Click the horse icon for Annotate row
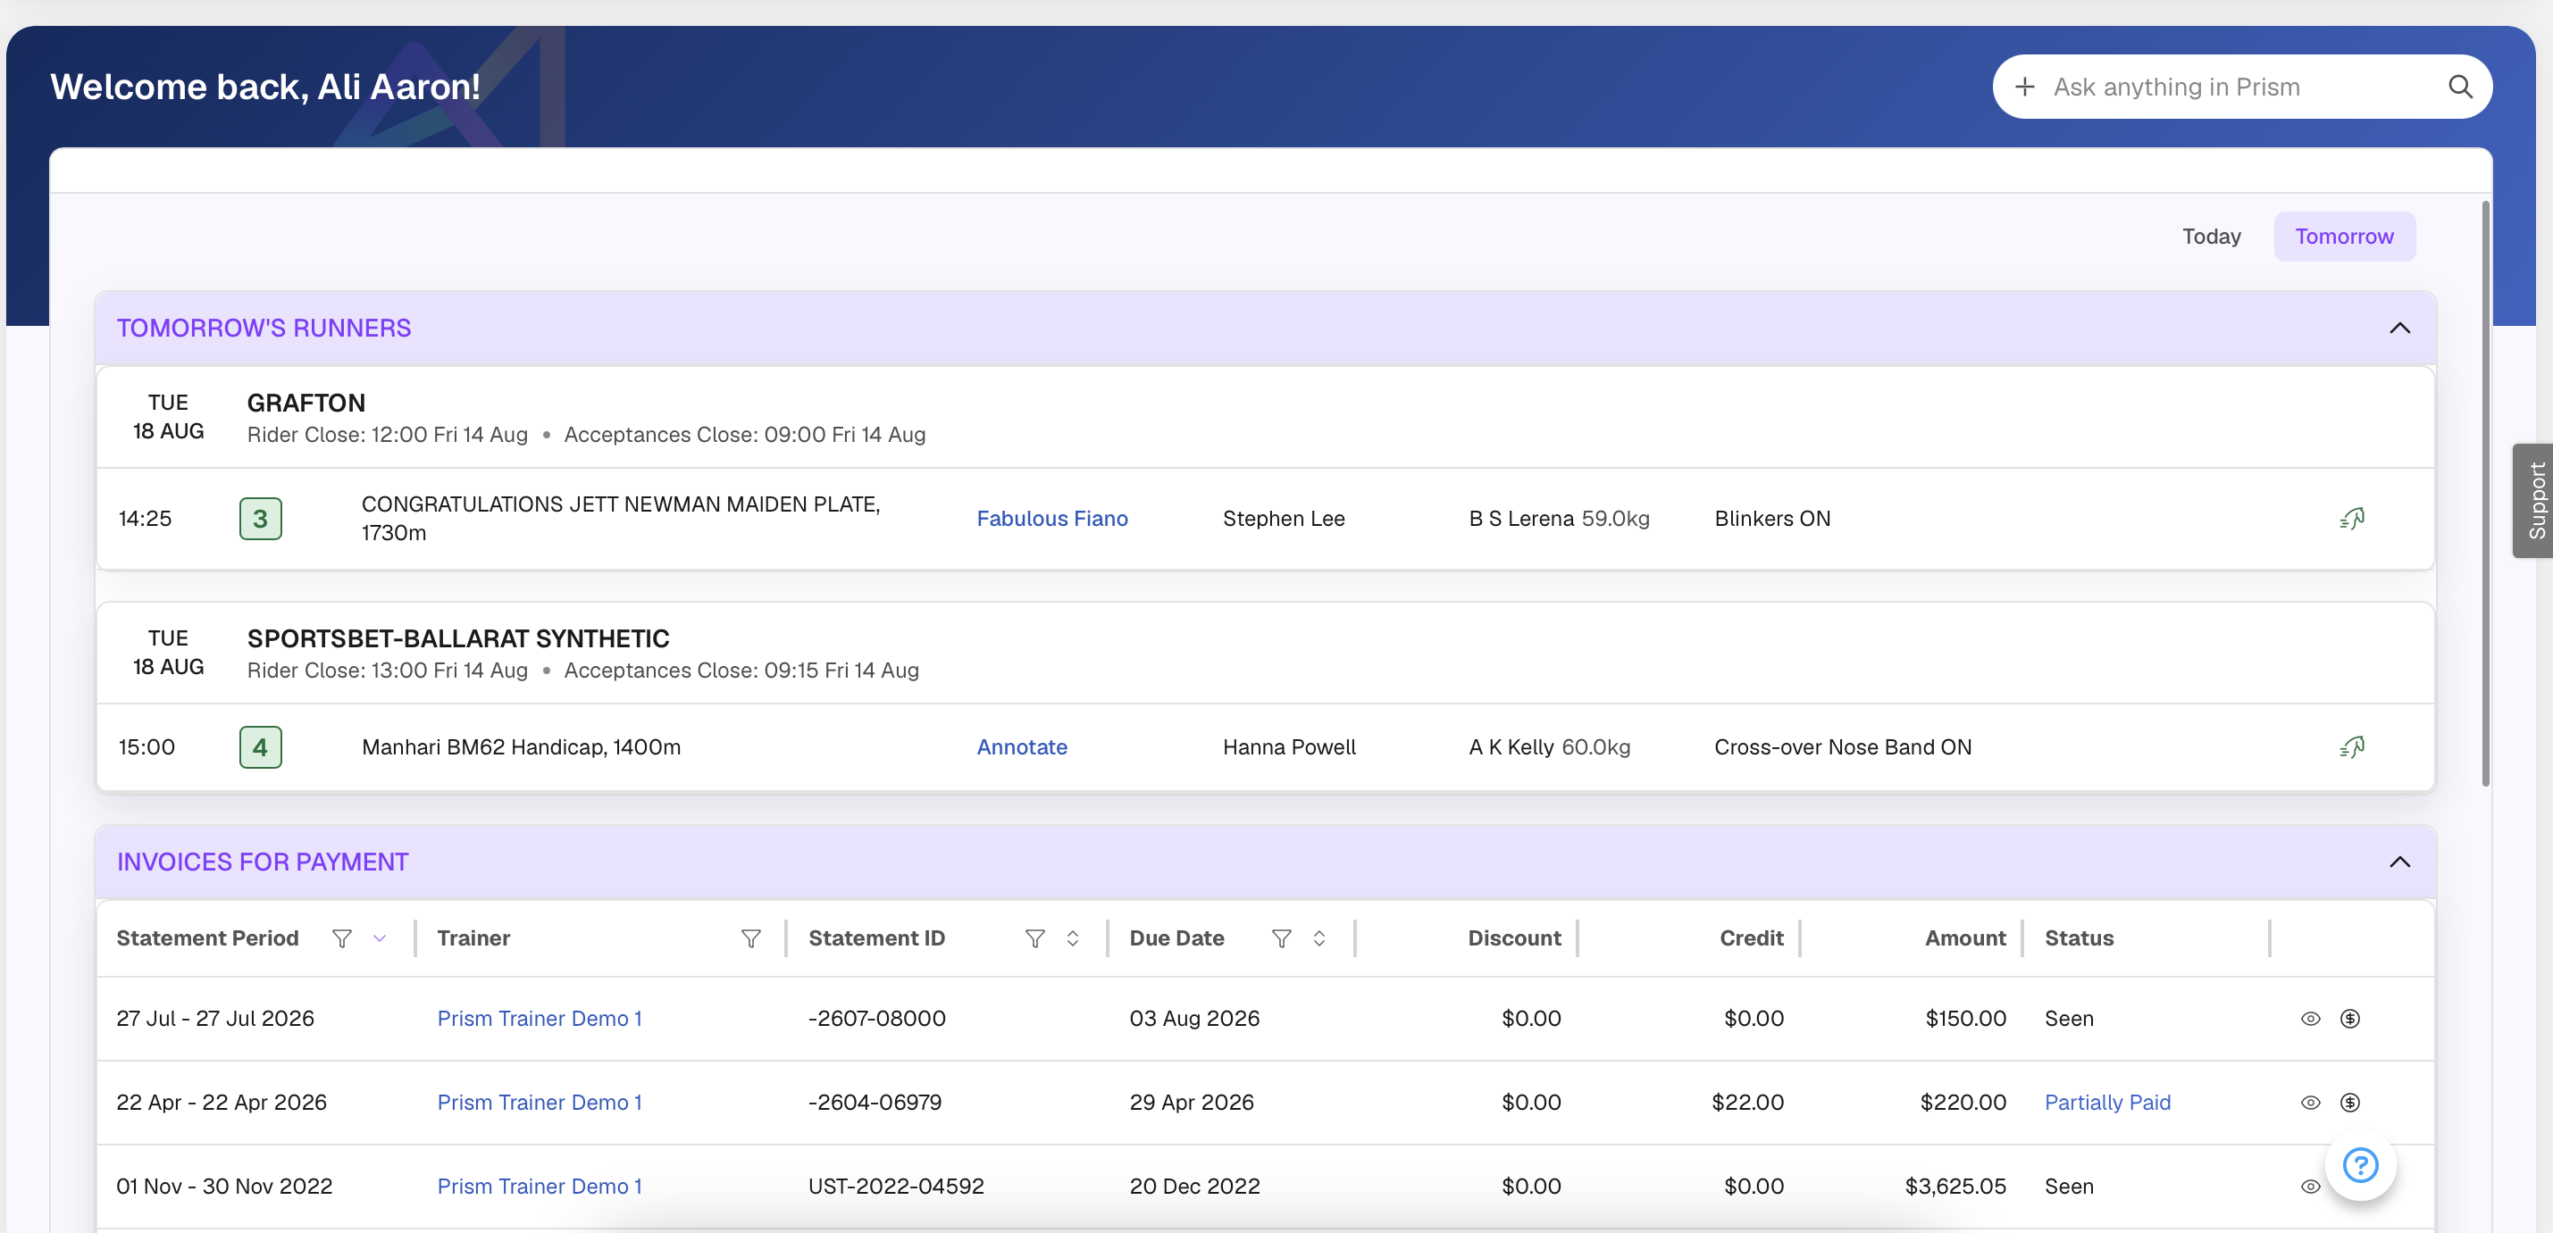Image resolution: width=2553 pixels, height=1233 pixels. 2352,746
